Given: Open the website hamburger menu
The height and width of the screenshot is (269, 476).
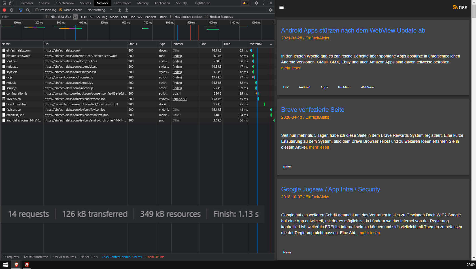Looking at the screenshot, I should 281,7.
